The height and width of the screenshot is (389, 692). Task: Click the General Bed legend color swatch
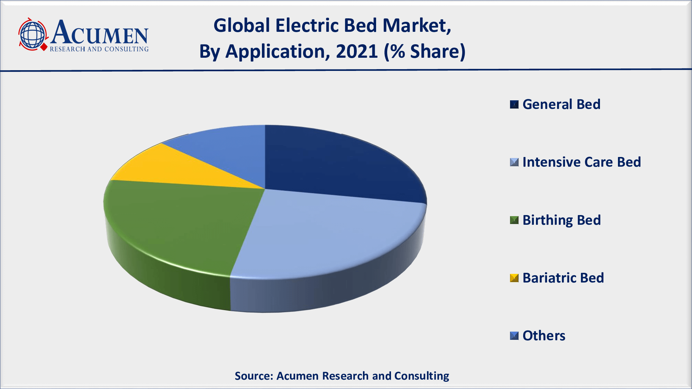point(514,104)
